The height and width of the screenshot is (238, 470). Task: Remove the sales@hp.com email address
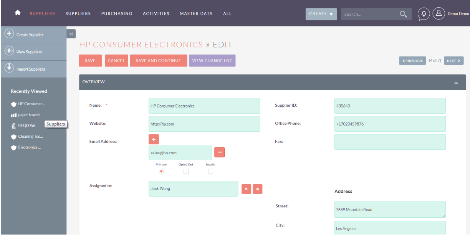click(220, 152)
